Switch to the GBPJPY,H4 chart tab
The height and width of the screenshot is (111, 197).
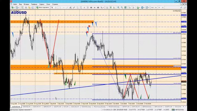tap(126, 107)
